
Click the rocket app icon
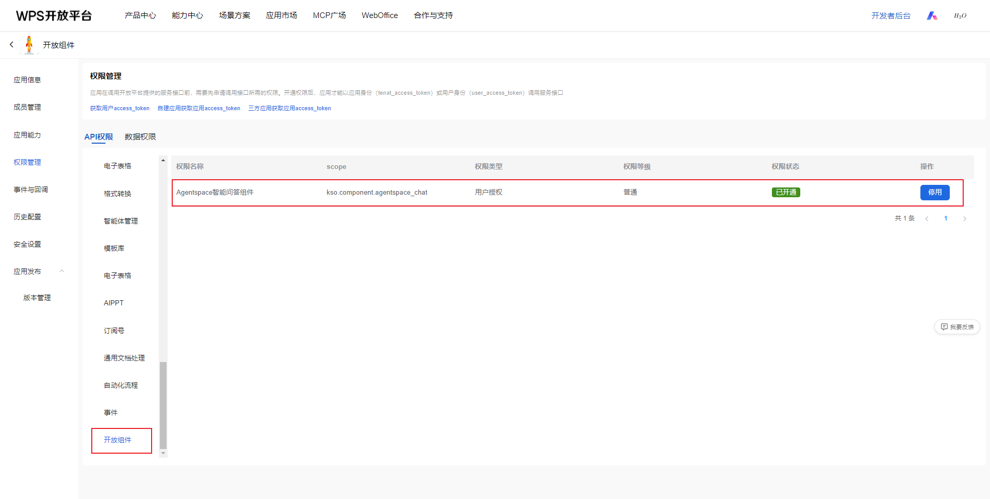(x=29, y=45)
